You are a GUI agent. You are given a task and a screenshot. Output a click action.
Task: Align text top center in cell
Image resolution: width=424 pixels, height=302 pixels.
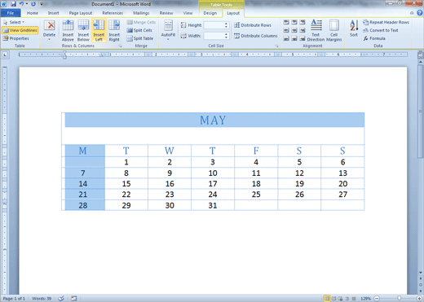[294, 22]
